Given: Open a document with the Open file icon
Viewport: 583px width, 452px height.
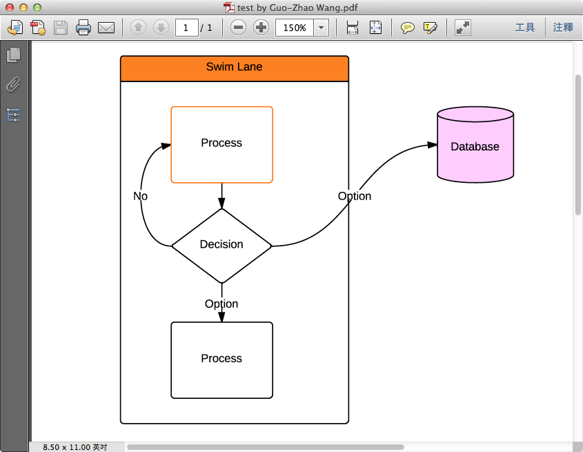Looking at the screenshot, I should [14, 28].
